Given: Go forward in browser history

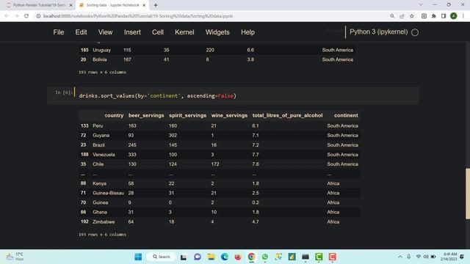Looking at the screenshot, I should pos(16,16).
